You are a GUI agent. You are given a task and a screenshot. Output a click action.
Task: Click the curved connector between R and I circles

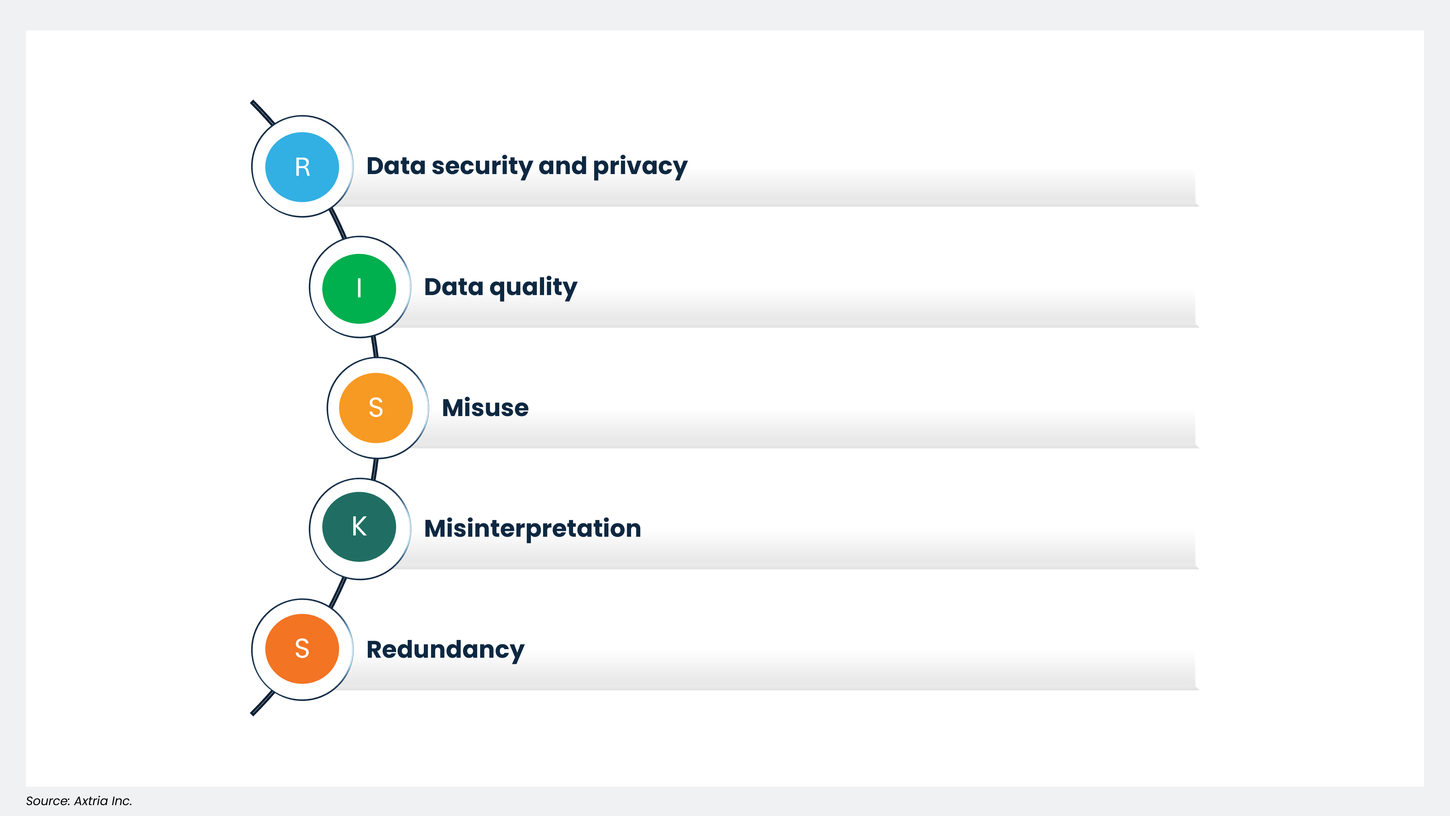[338, 224]
